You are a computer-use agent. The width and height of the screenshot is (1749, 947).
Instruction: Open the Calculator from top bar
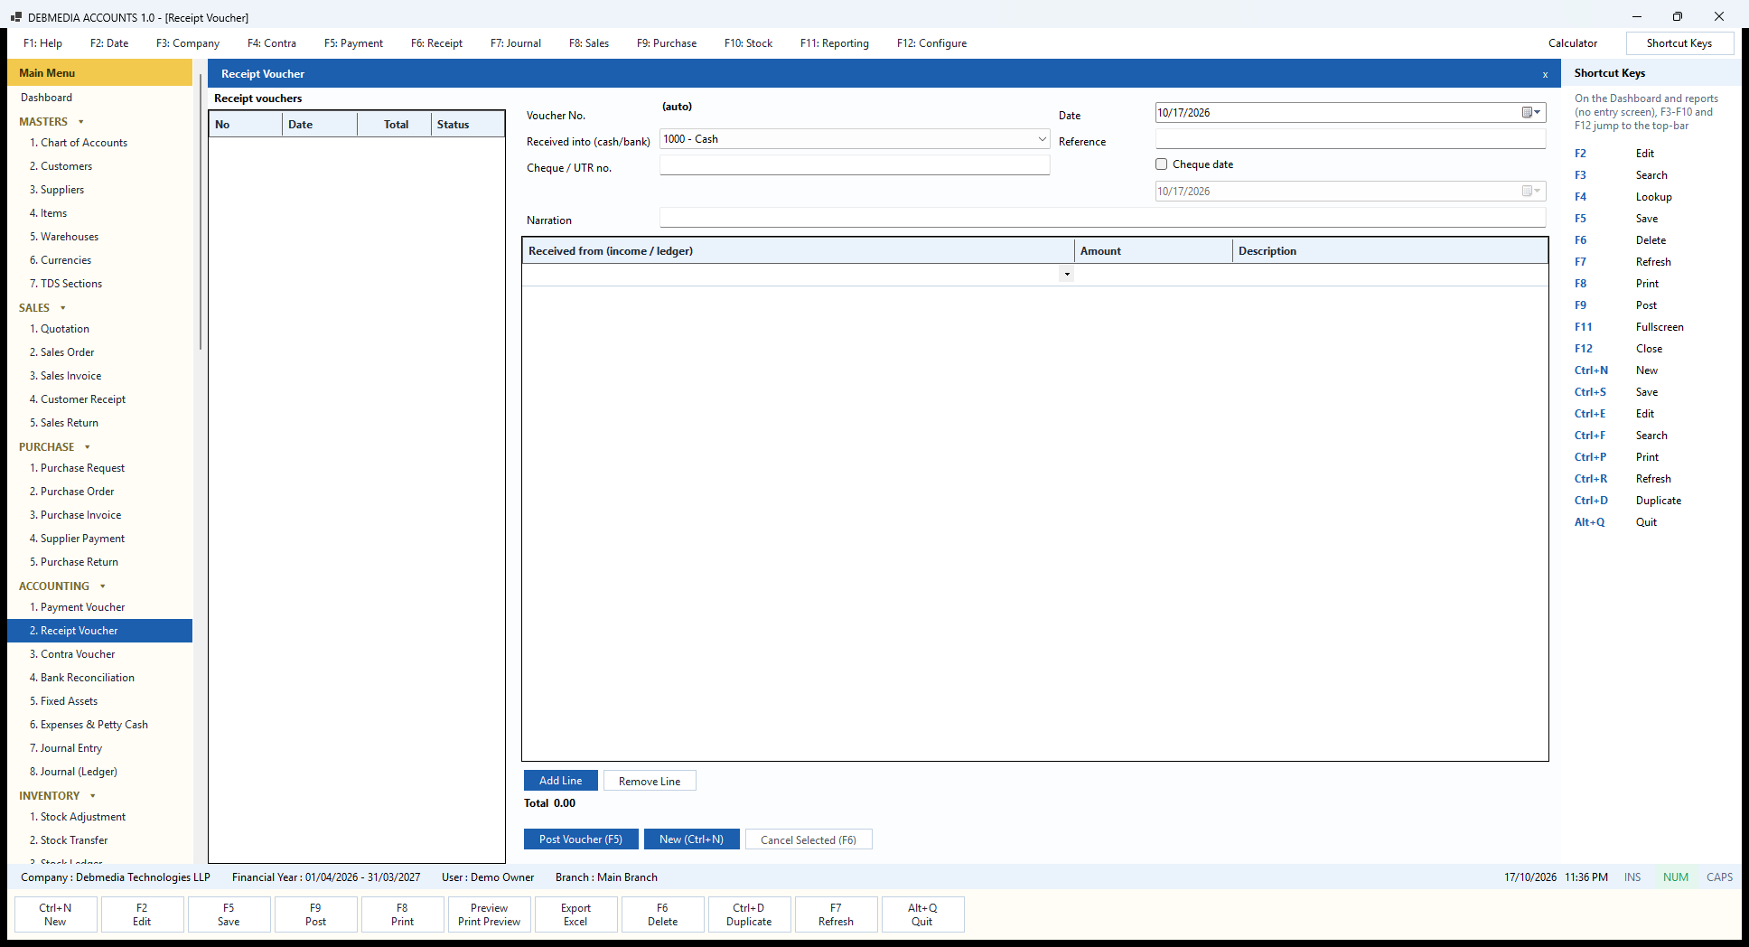(x=1573, y=43)
